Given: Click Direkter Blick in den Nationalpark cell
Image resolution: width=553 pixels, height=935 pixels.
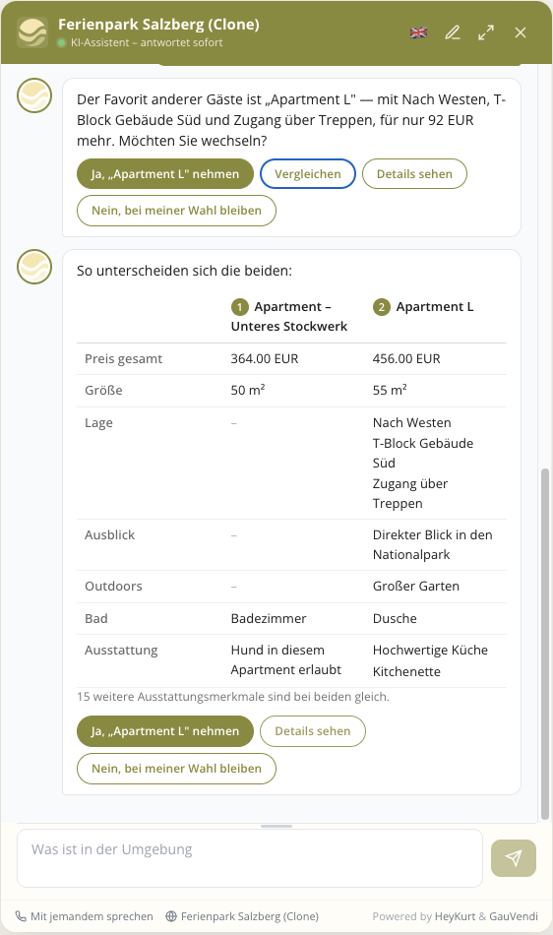Looking at the screenshot, I should click(x=433, y=545).
